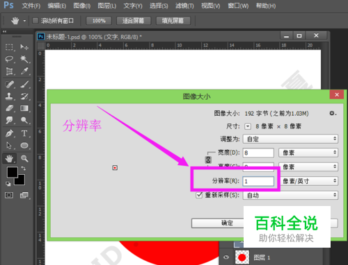Click the resolution (分辨率) input field

point(258,181)
